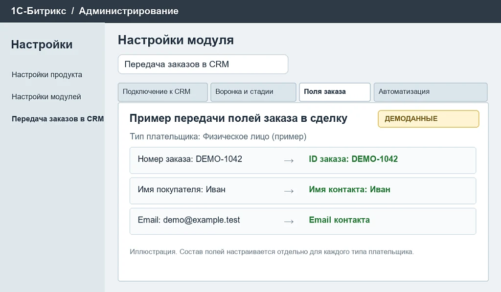
Task: Click the Настройки модуля page heading
Action: pyautogui.click(x=176, y=40)
